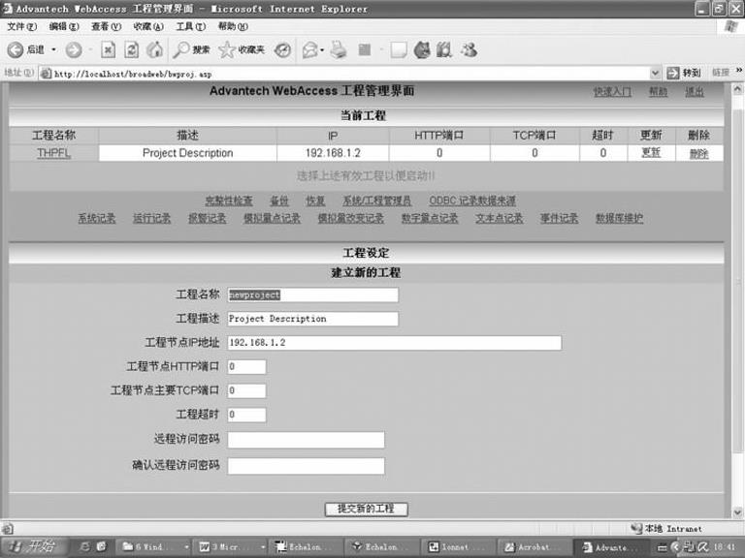Open the 事件记录 link
745x558 pixels.
[559, 218]
